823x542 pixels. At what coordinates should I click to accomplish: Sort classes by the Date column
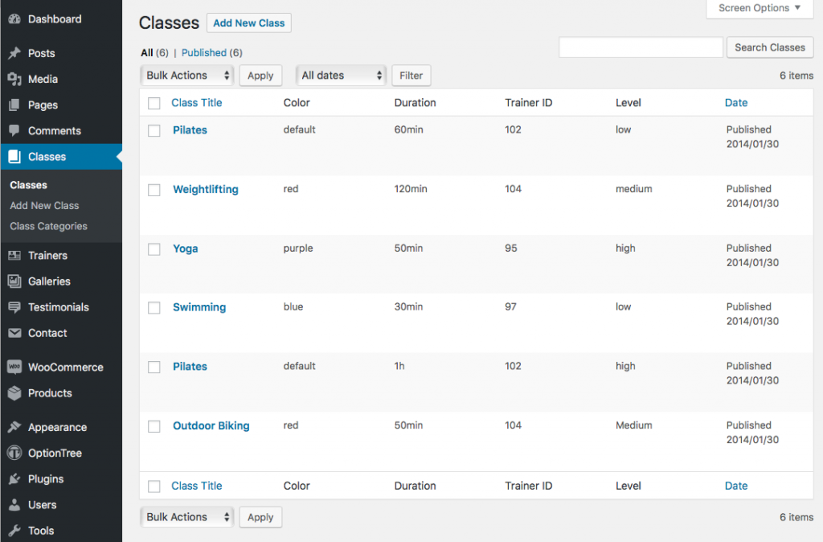736,103
